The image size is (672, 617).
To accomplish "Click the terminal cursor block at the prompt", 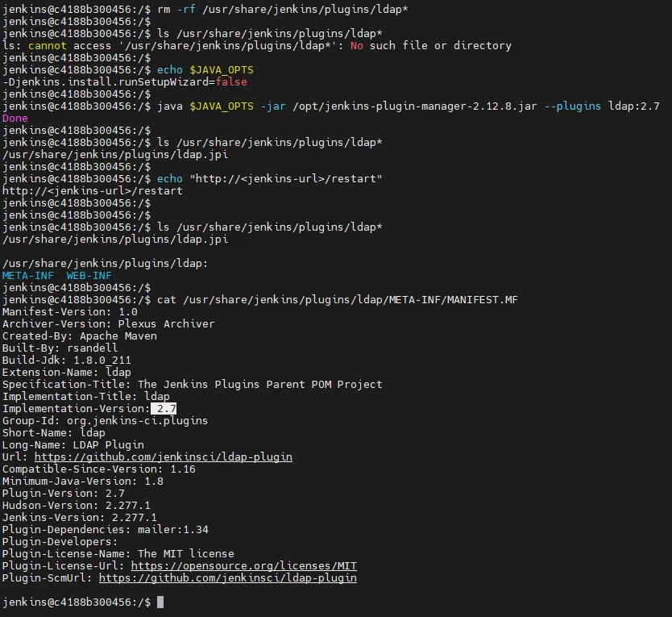I will [160, 602].
